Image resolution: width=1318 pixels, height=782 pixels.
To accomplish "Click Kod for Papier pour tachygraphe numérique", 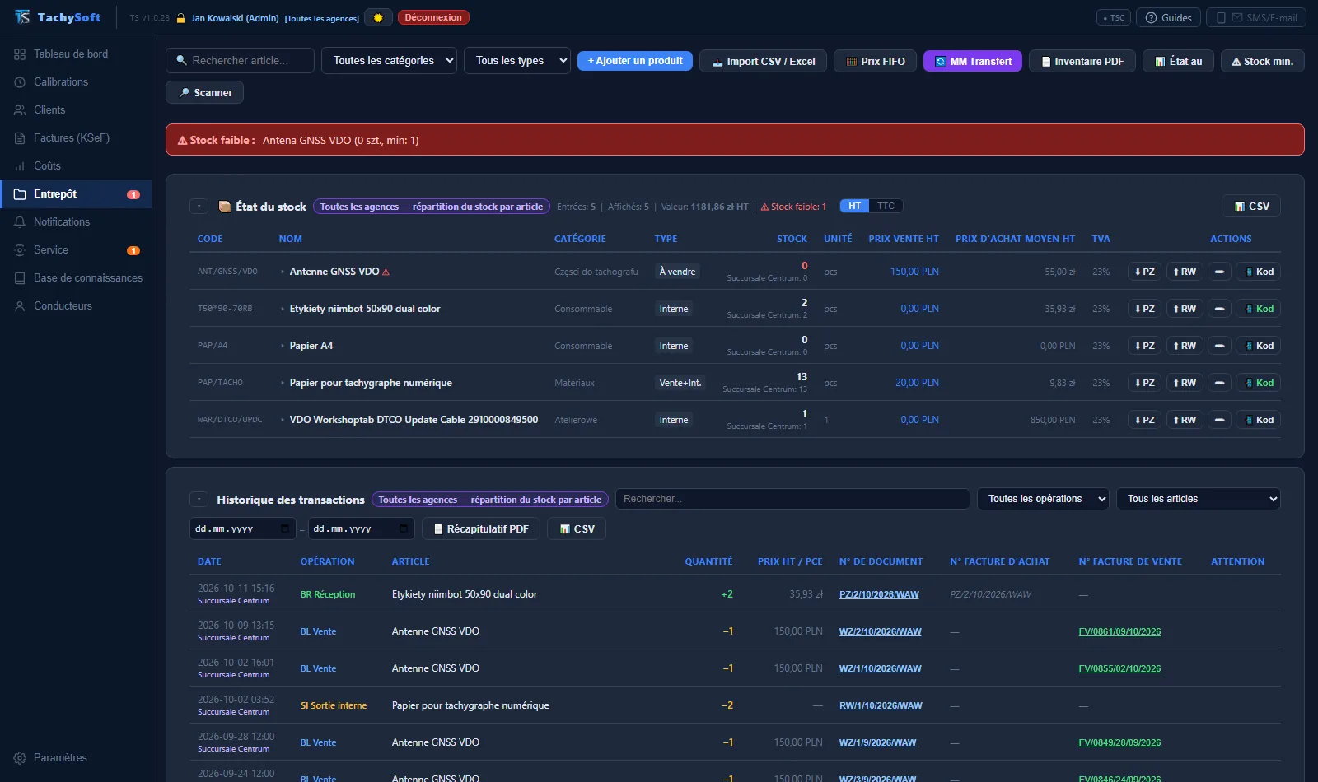I will point(1259,383).
